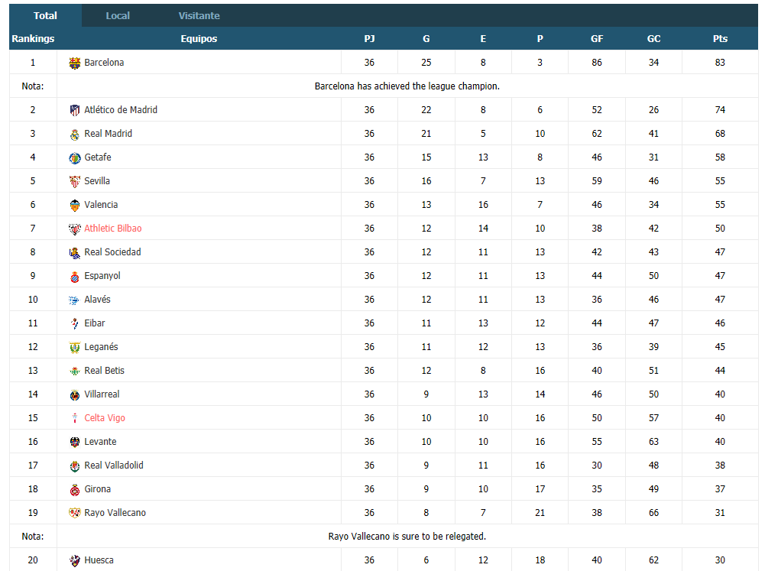
Task: Click the Rayo Vallecano crest icon
Action: coord(75,513)
